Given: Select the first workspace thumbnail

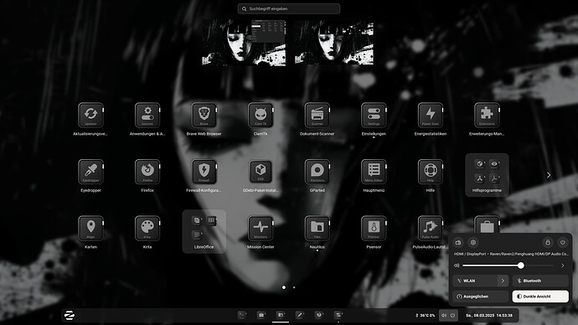Looking at the screenshot, I should pyautogui.click(x=244, y=43).
